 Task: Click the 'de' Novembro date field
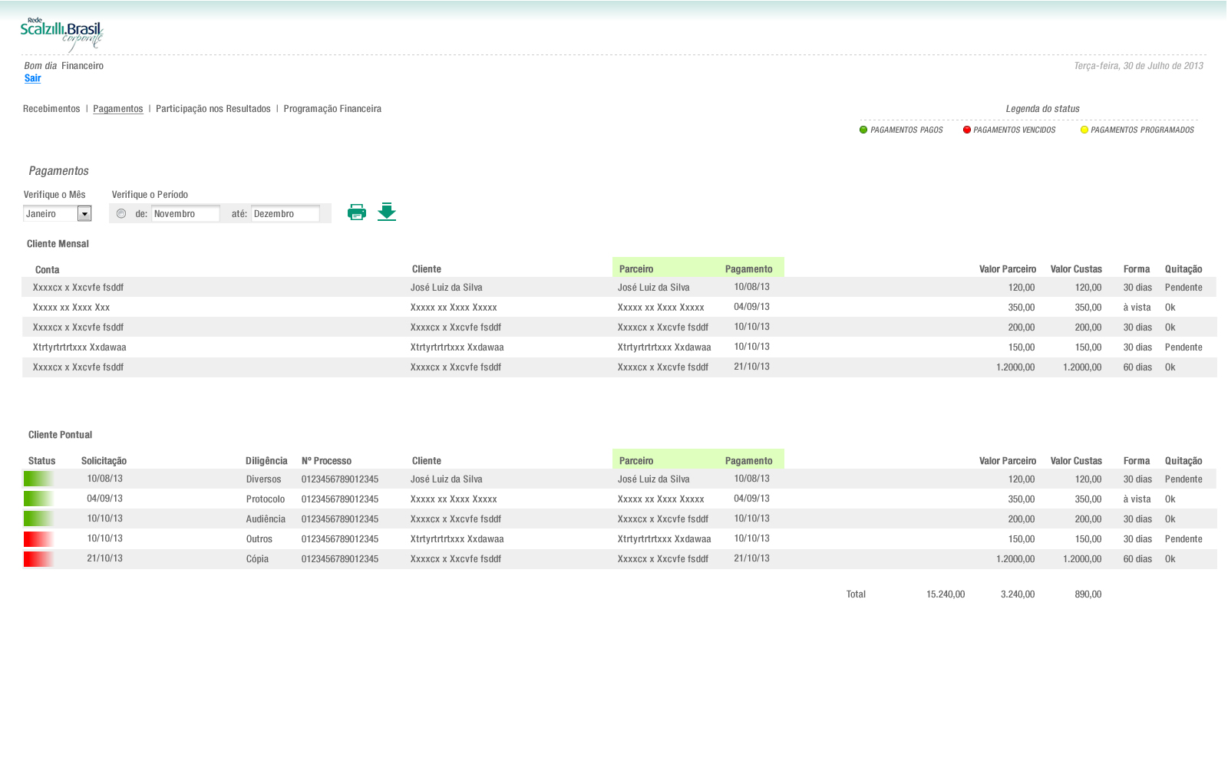185,214
